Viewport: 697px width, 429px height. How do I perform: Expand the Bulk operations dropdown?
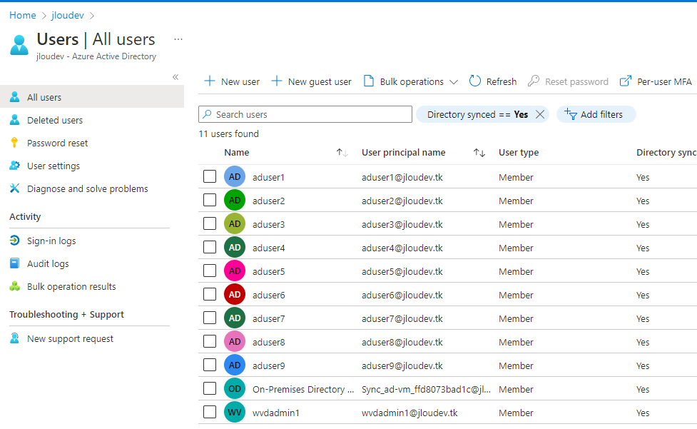[x=411, y=81]
